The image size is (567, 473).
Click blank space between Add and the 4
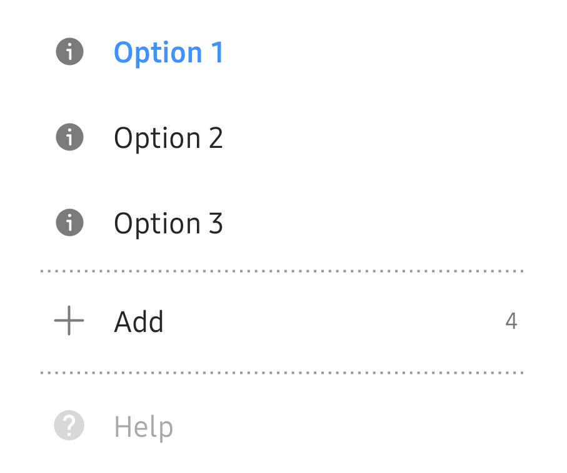pyautogui.click(x=331, y=321)
